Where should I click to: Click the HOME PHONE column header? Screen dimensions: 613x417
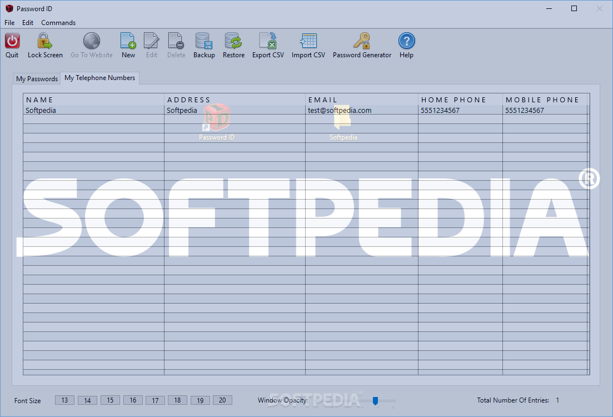(460, 100)
